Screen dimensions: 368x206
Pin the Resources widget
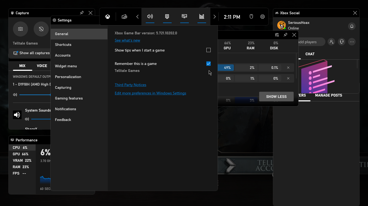point(286,35)
